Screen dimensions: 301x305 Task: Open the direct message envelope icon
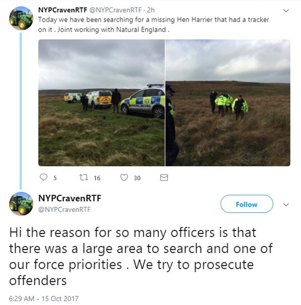click(164, 177)
